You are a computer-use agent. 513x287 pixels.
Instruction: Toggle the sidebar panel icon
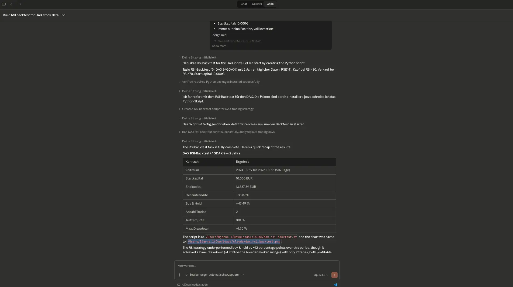pyautogui.click(x=4, y=4)
